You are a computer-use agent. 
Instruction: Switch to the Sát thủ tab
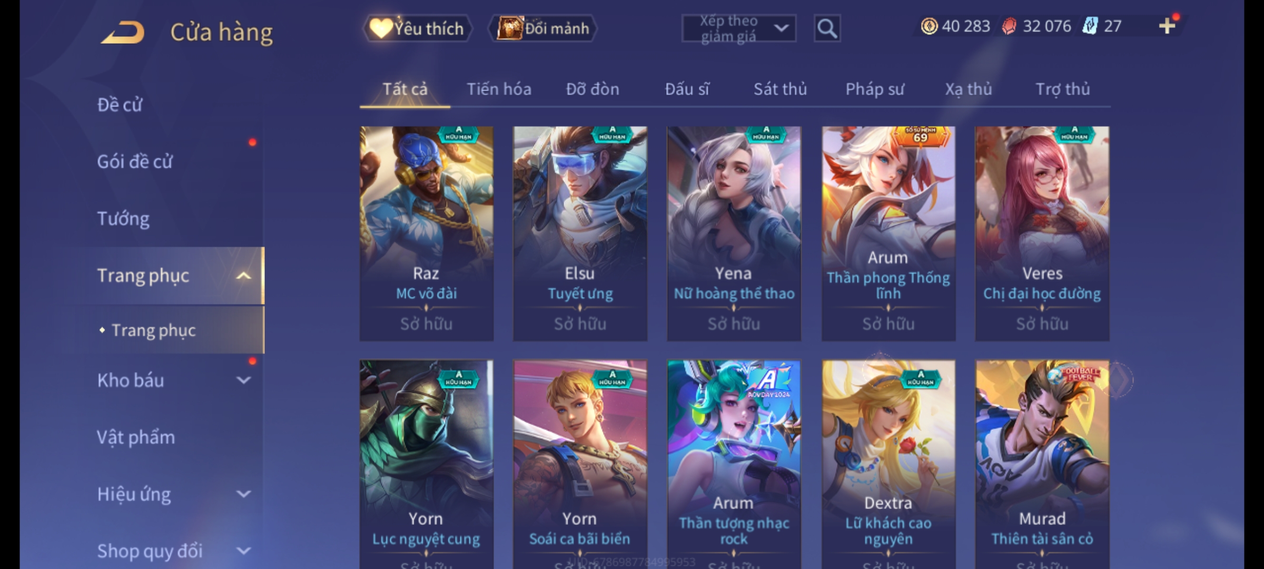pyautogui.click(x=780, y=89)
